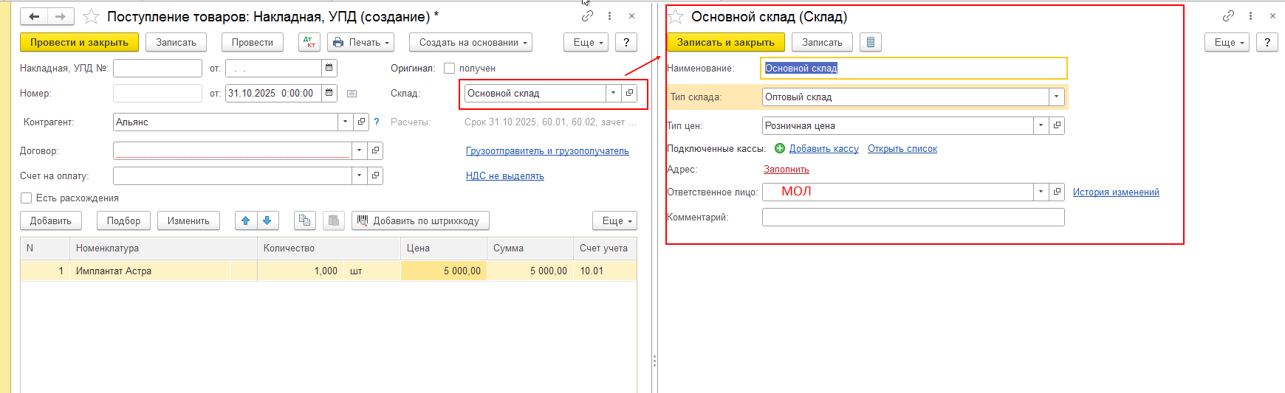This screenshot has width=1285, height=393.
Task: Open document details icon next to date
Action: [x=352, y=94]
